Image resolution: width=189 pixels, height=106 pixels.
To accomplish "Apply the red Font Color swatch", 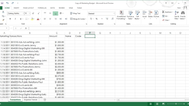I will point(38,19).
